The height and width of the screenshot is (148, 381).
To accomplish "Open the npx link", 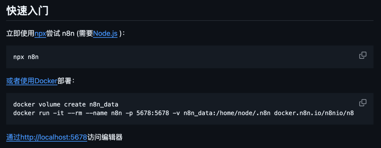I will (40, 33).
